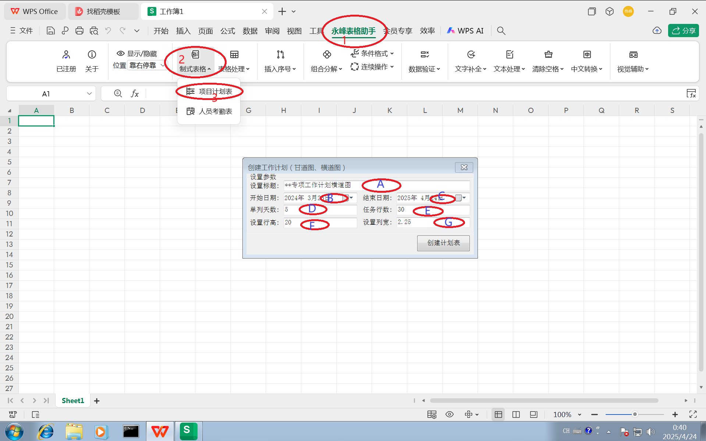Toggle reading mode eye icon in status bar

pos(449,415)
